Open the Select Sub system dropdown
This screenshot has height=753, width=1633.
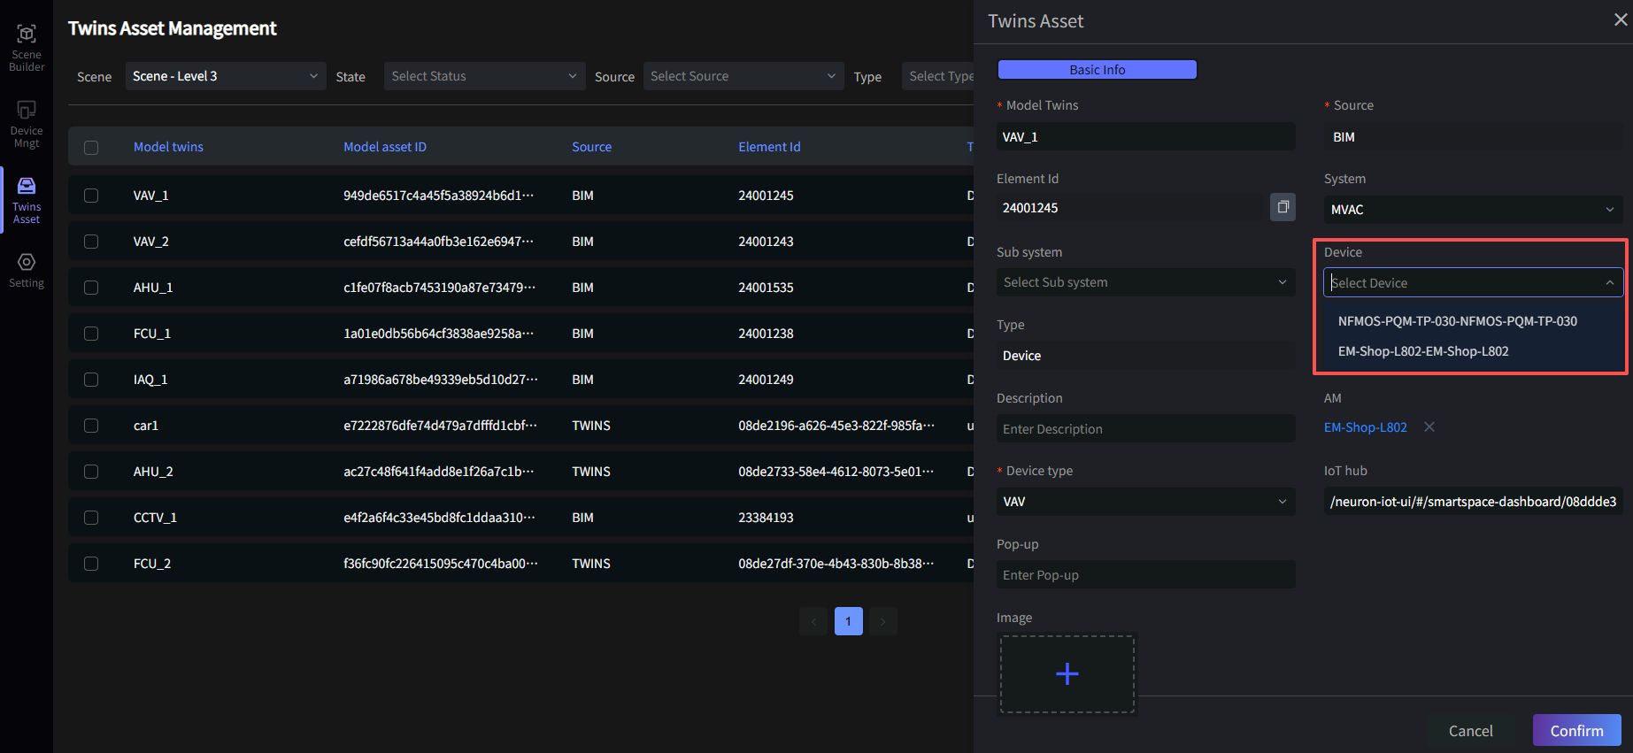coord(1144,282)
